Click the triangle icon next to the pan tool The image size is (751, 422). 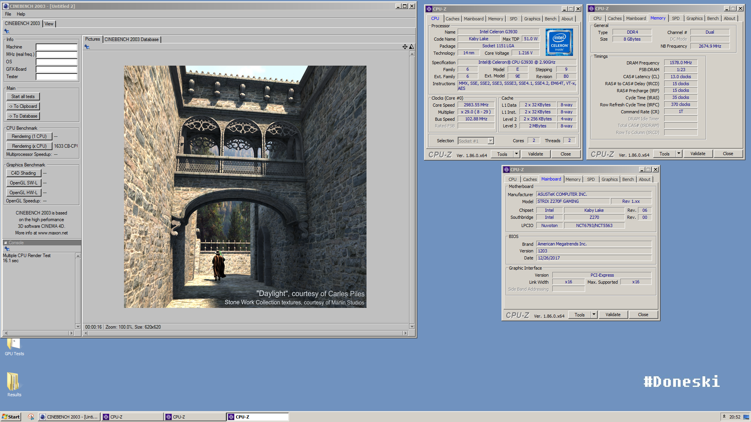[411, 47]
